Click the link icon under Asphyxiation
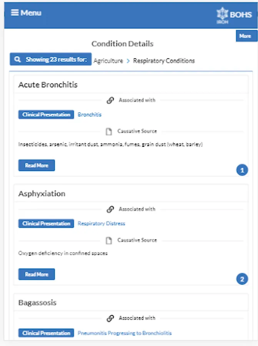 click(110, 210)
